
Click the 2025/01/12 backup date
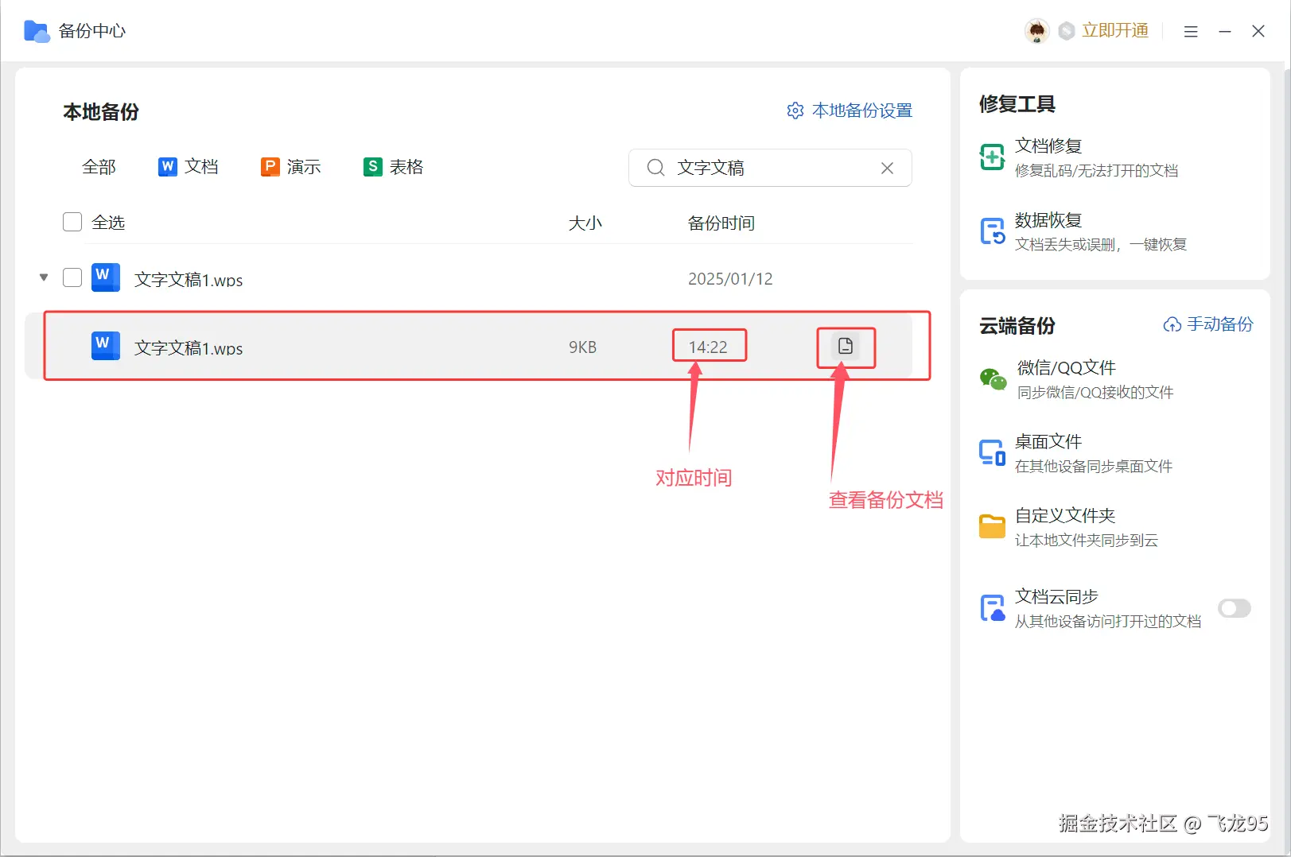tap(730, 278)
